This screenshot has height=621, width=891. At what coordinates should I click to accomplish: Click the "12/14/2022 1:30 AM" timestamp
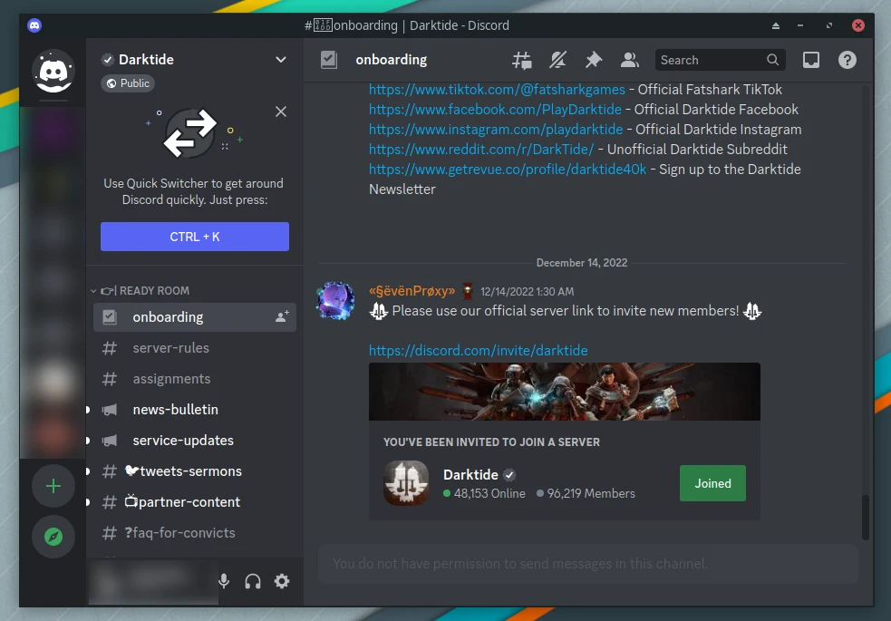528,292
